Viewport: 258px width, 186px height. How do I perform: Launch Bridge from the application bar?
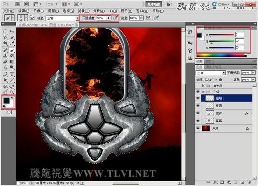tap(18, 4)
